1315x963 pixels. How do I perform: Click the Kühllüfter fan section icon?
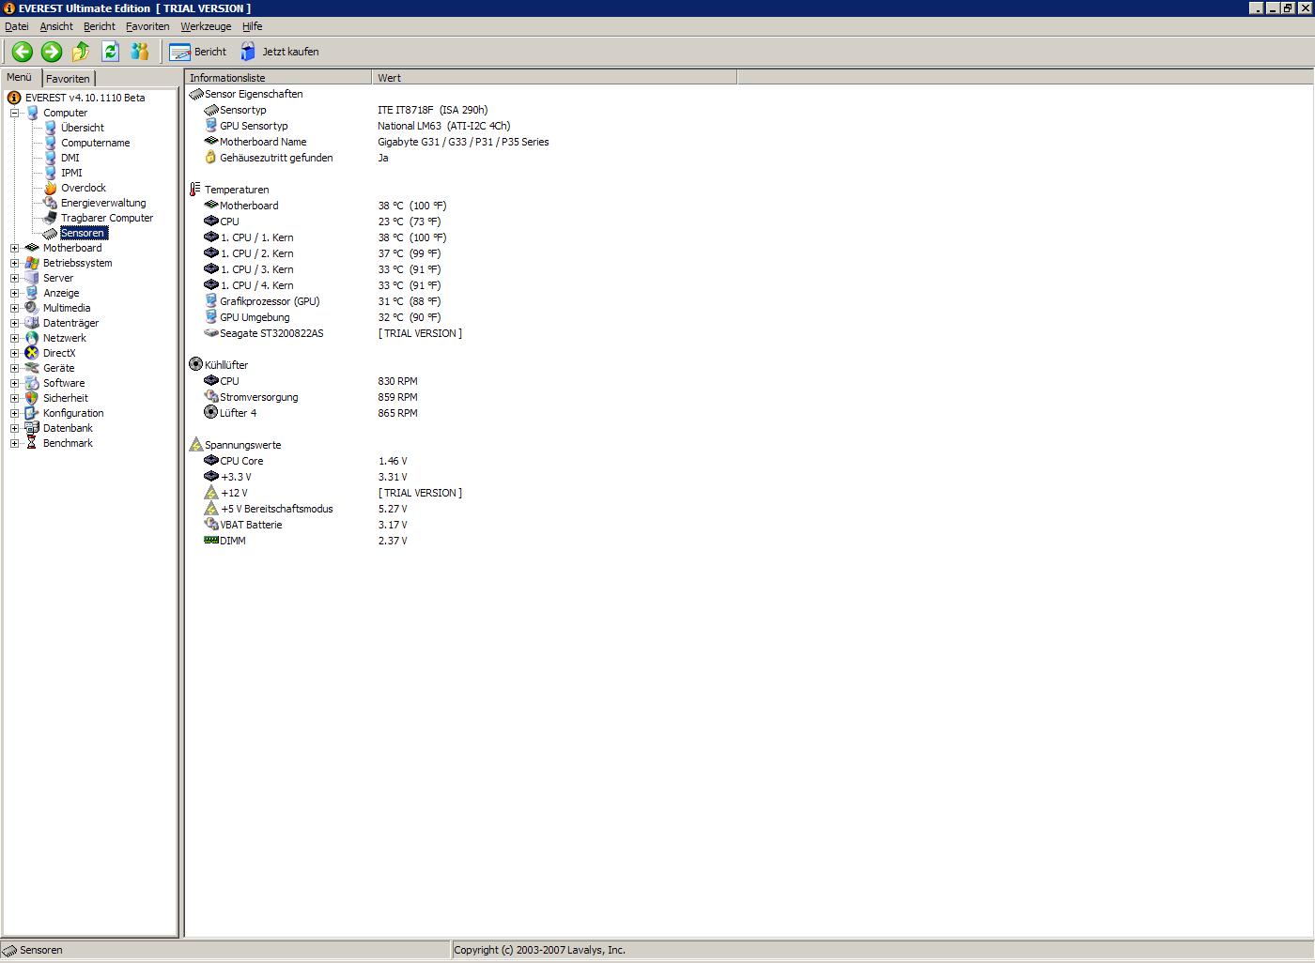tap(195, 364)
